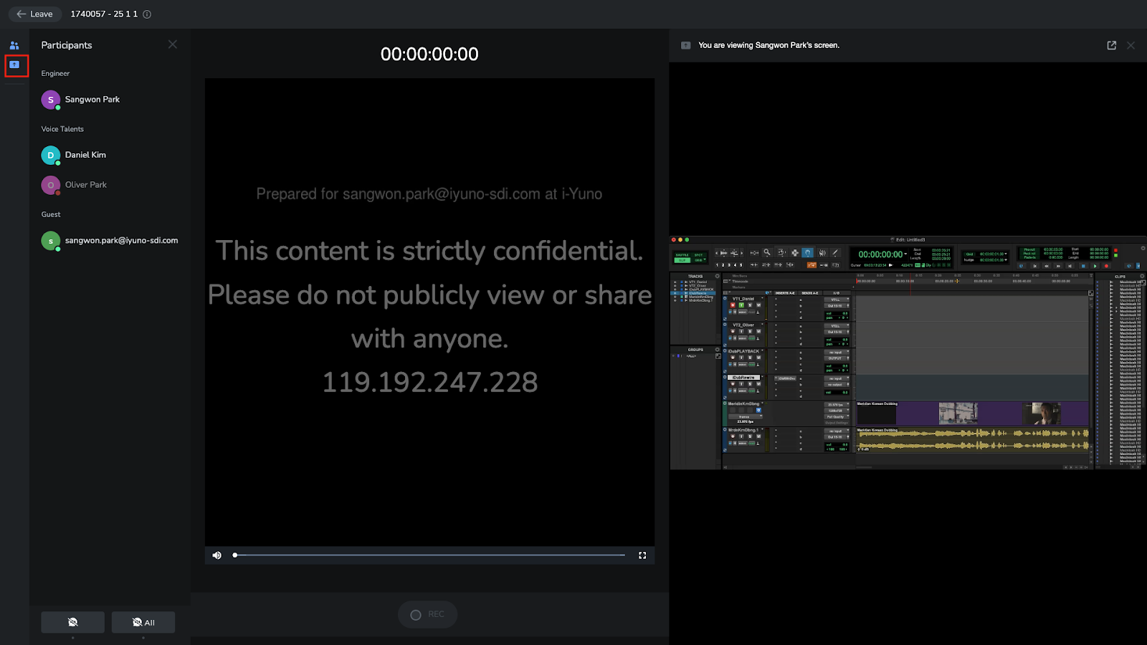Click the screen share icon in sidebar

(14, 65)
